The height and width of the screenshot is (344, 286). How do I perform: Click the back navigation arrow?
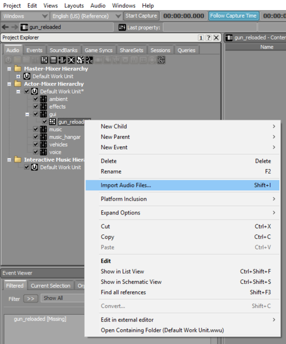(x=5, y=27)
